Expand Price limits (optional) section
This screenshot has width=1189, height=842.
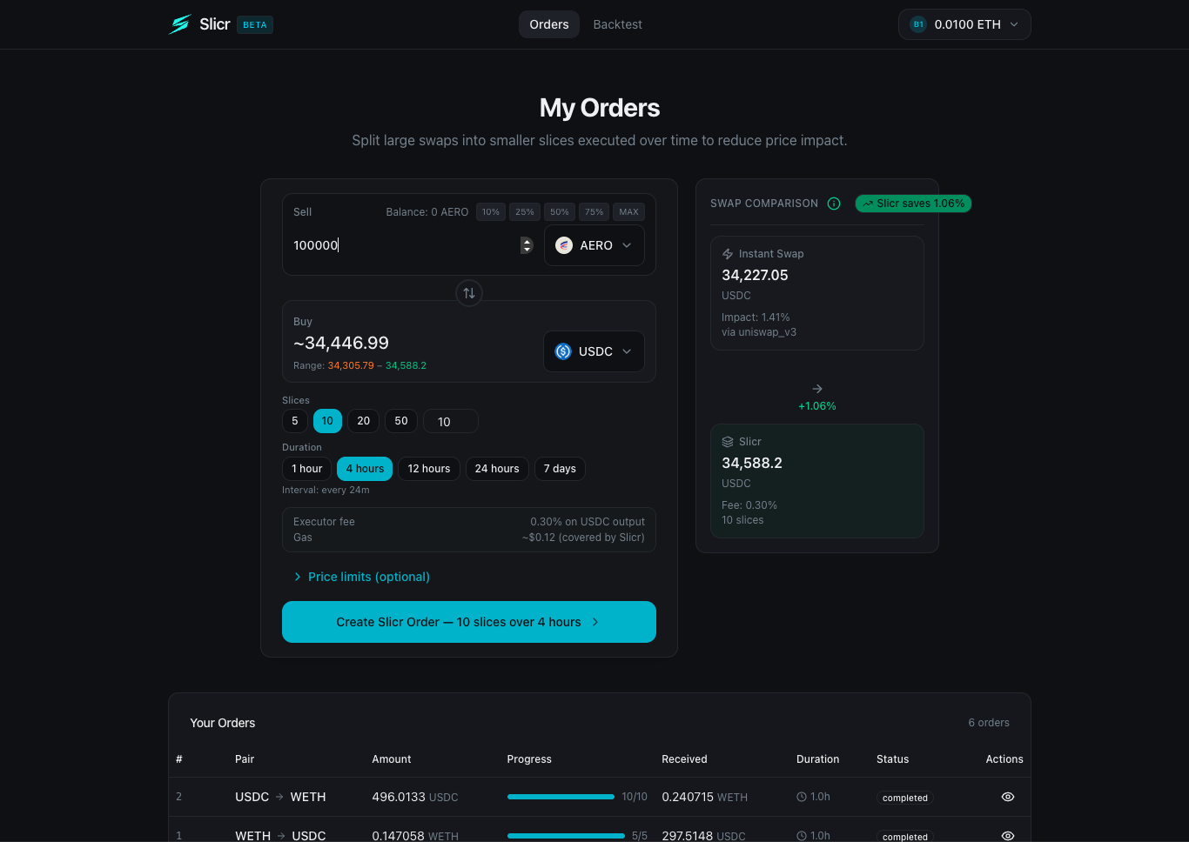[362, 577]
